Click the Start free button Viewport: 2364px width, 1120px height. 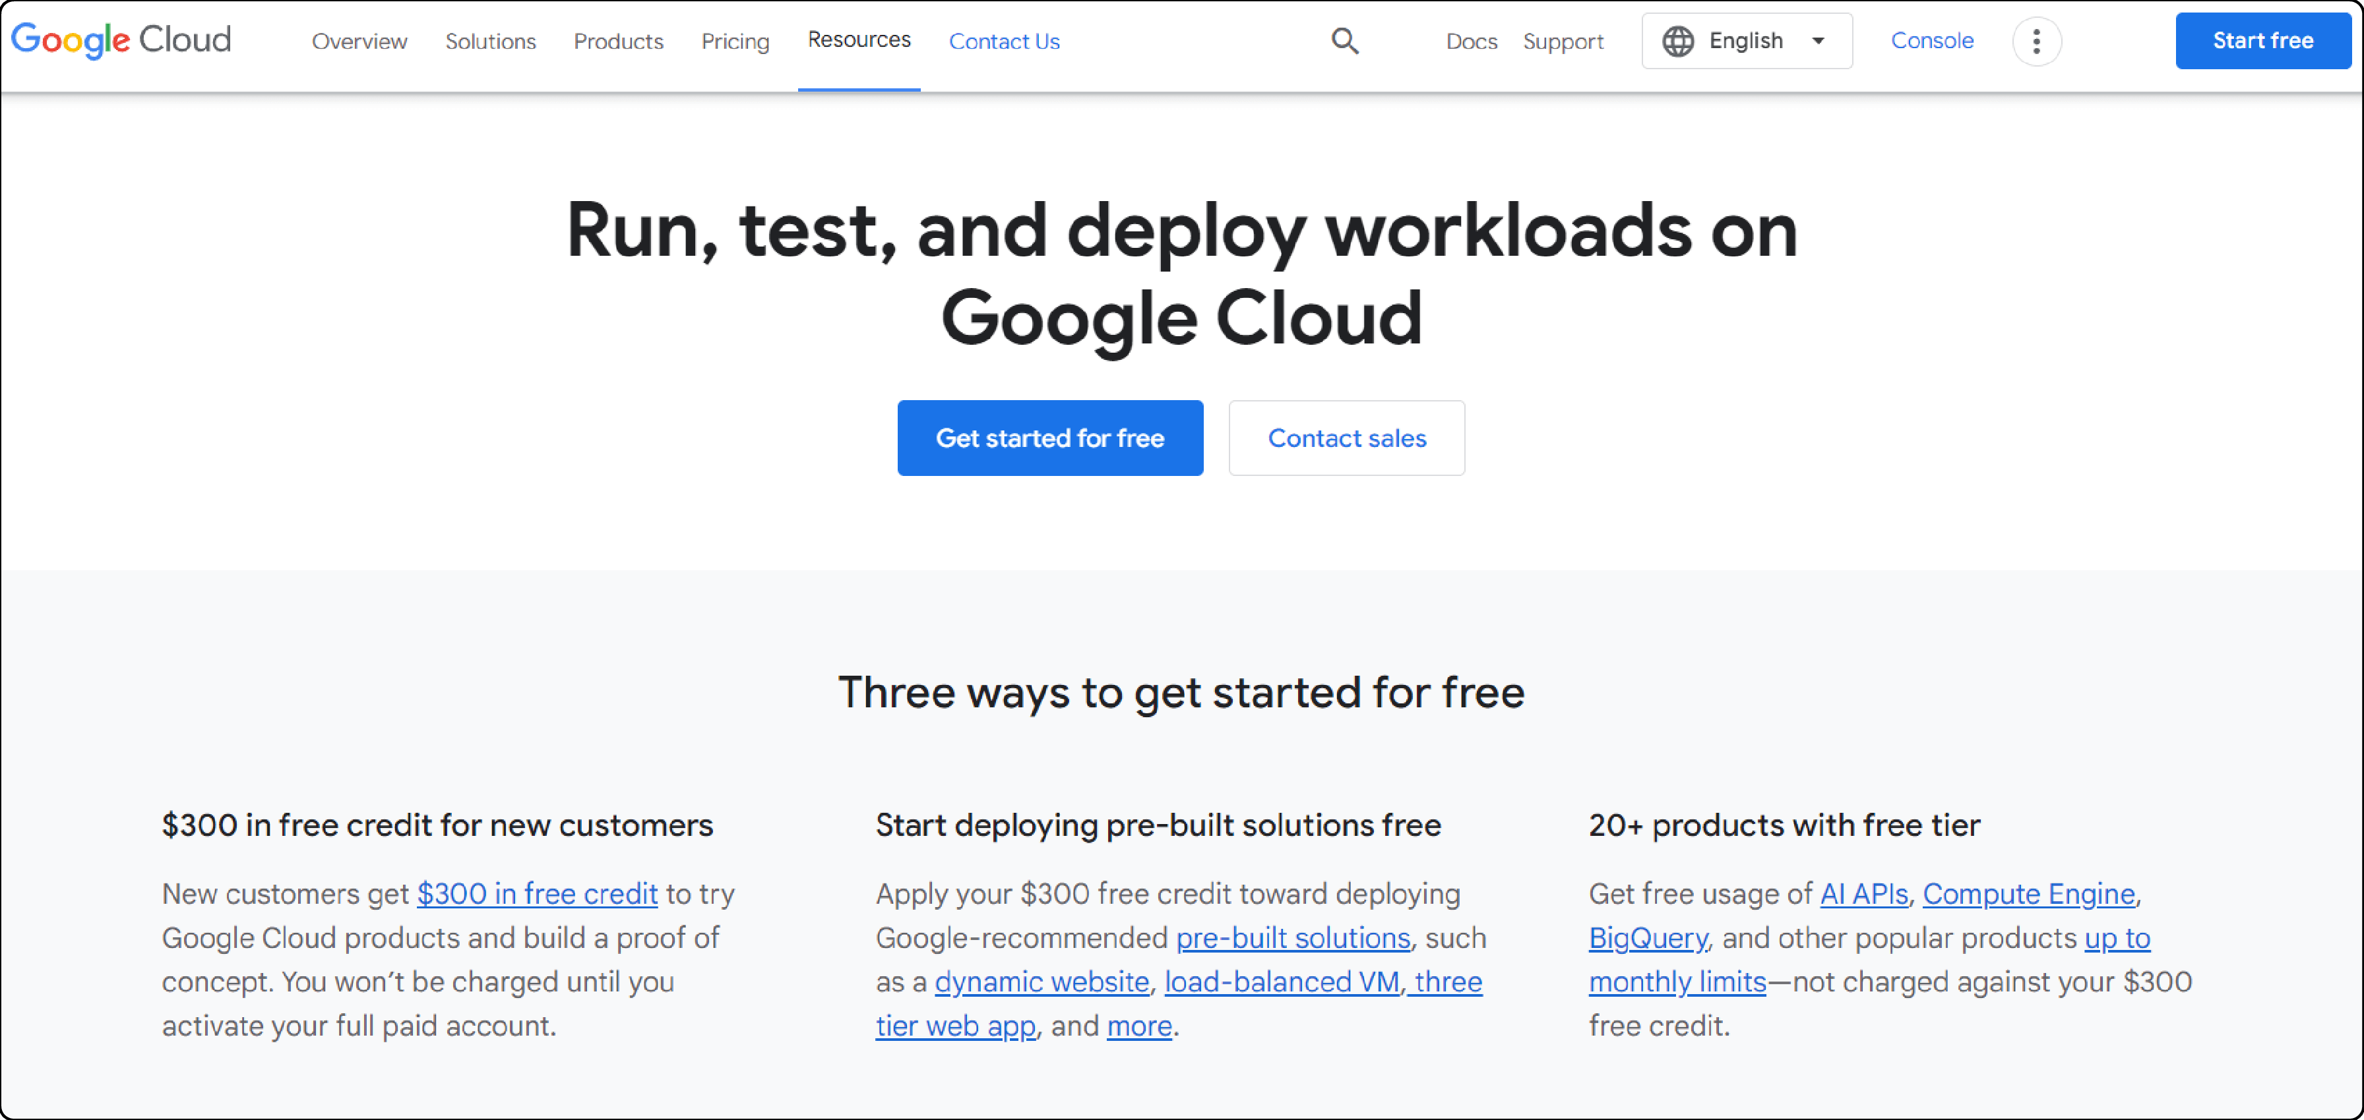2262,40
